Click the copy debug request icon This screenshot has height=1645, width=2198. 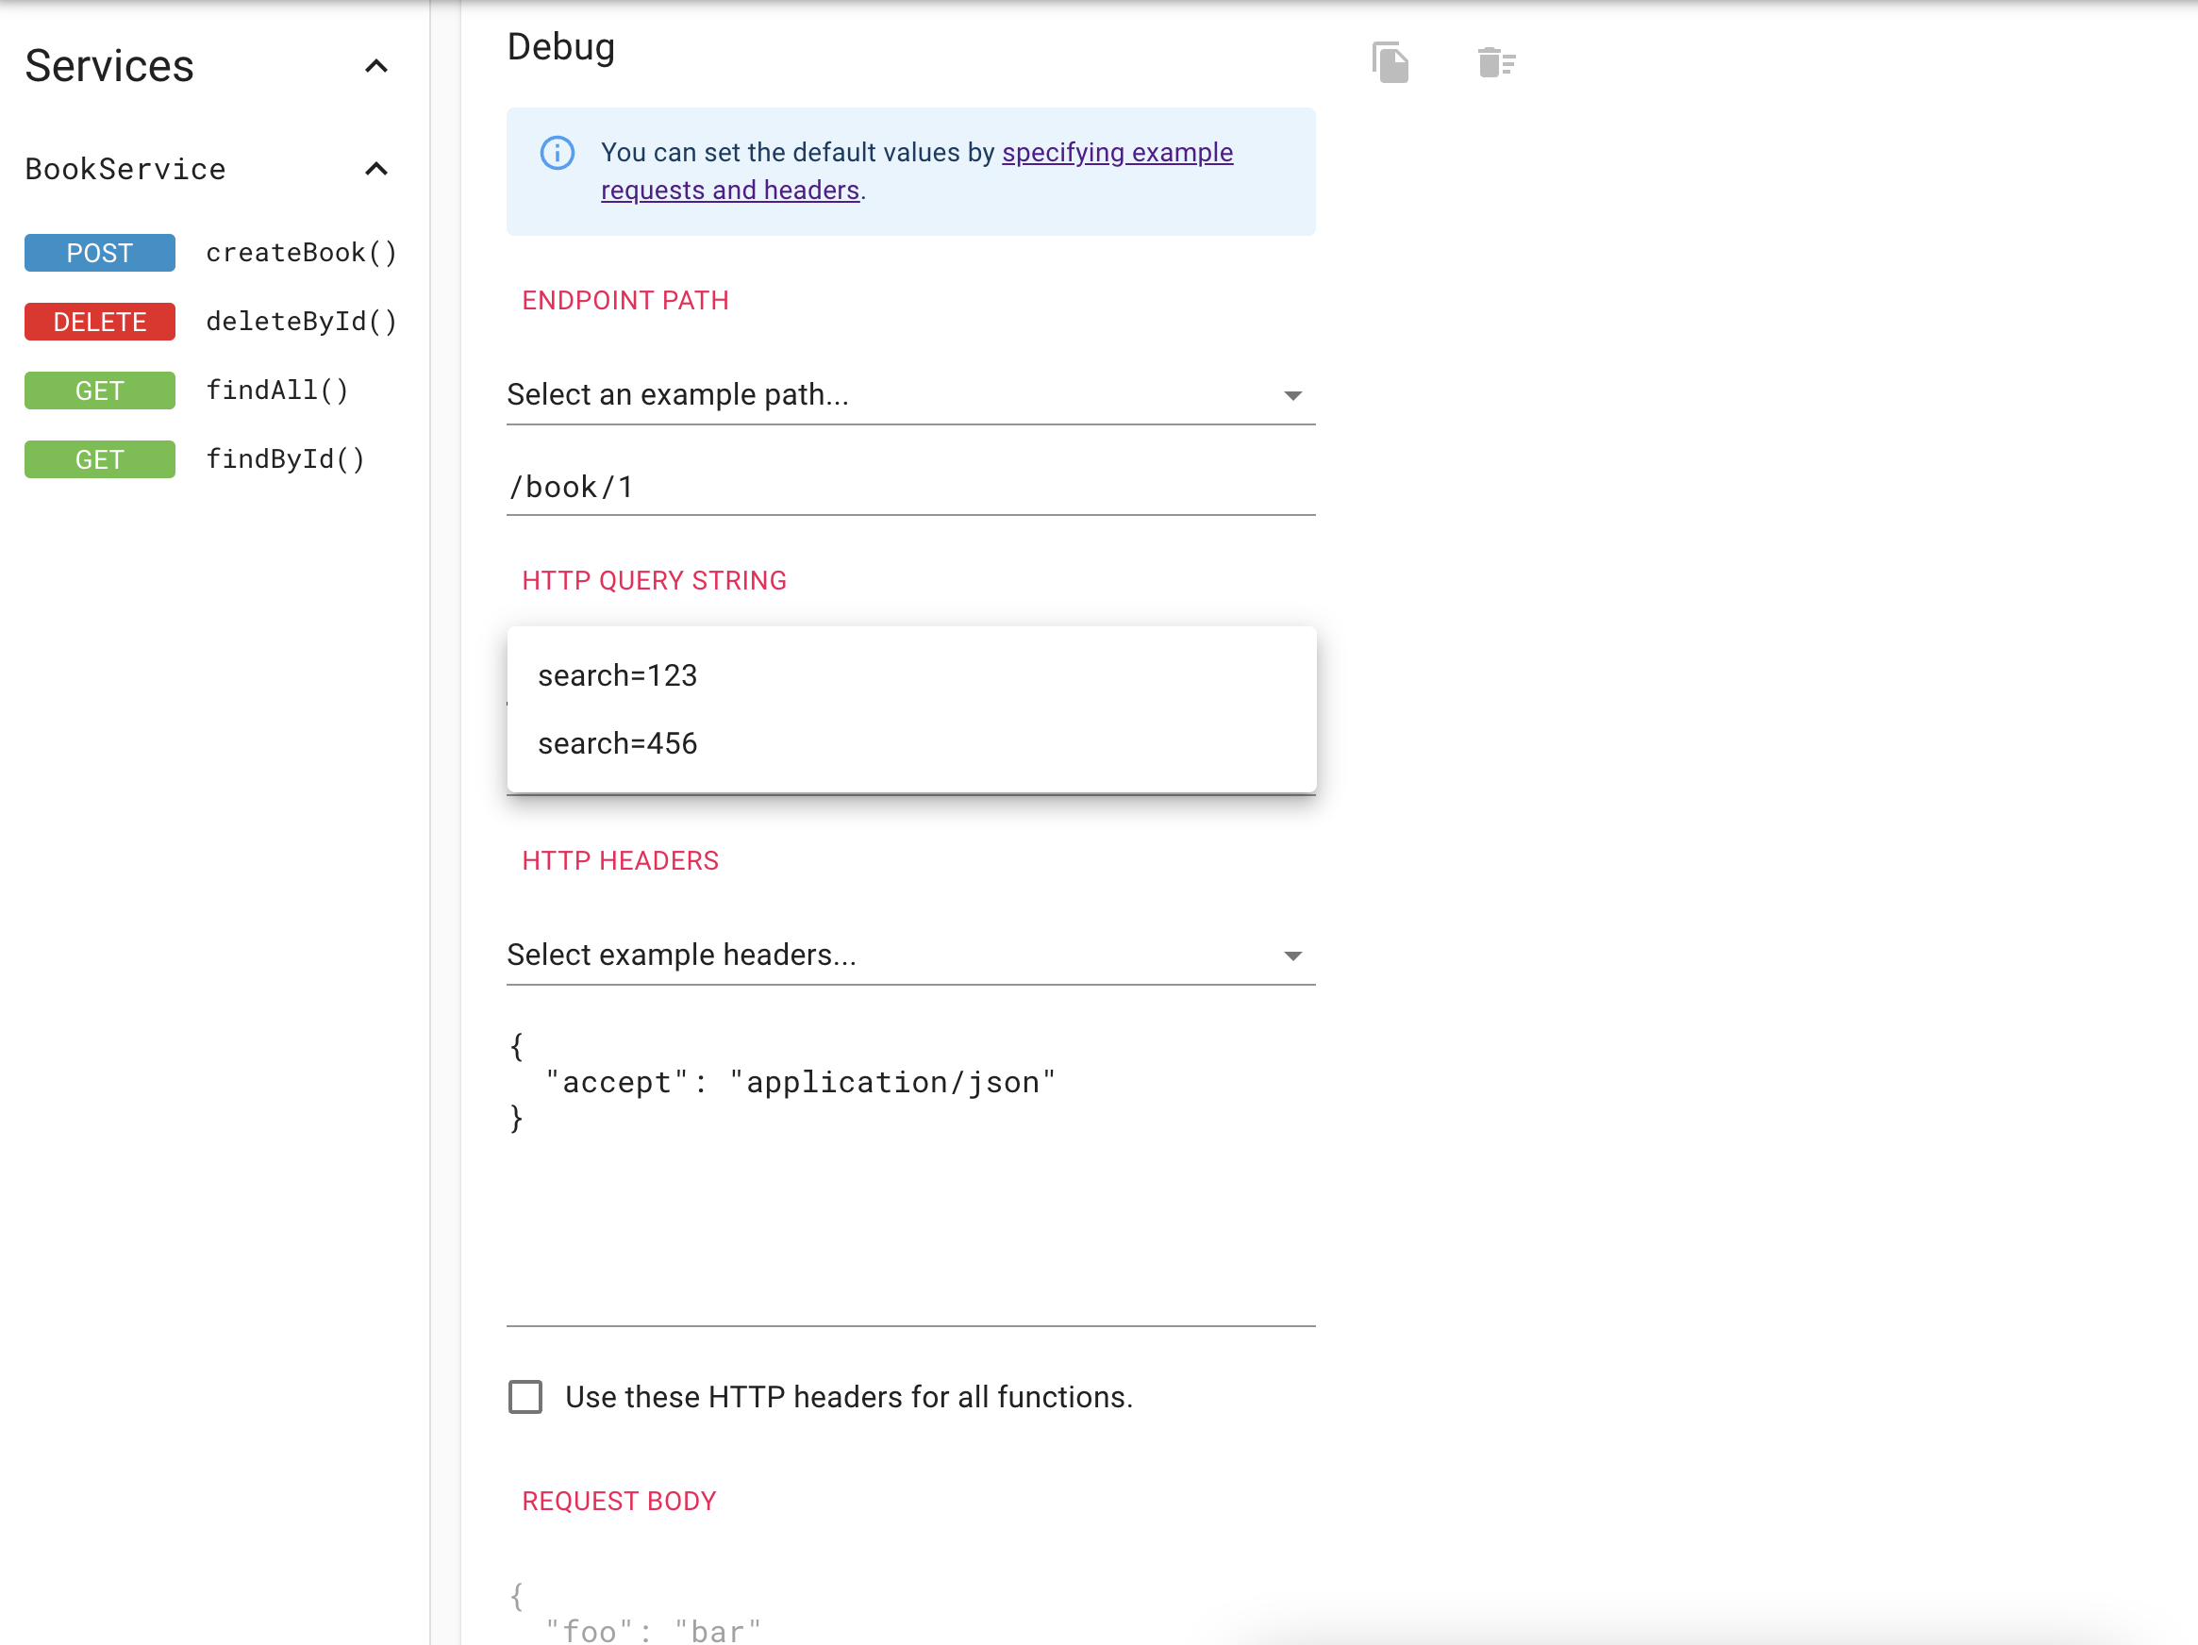pyautogui.click(x=1390, y=62)
